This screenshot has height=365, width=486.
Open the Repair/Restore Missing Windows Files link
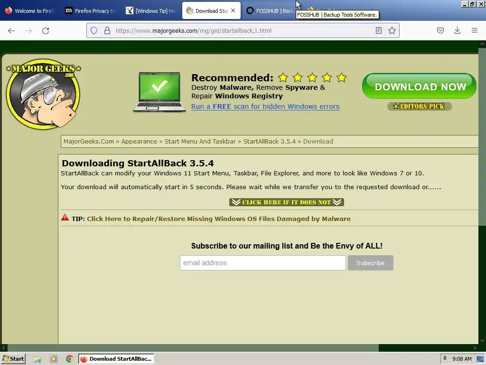pos(218,219)
